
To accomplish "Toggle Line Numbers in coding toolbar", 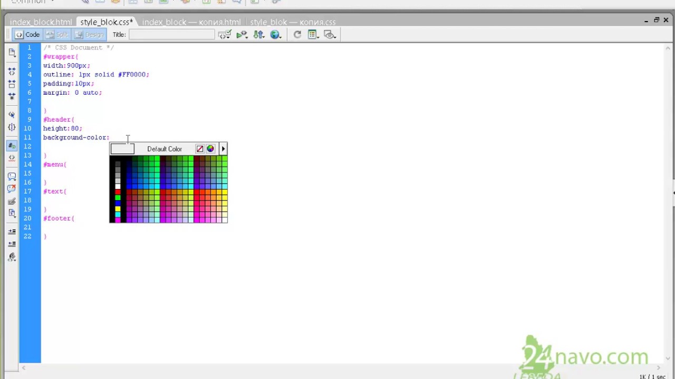I will (12, 146).
